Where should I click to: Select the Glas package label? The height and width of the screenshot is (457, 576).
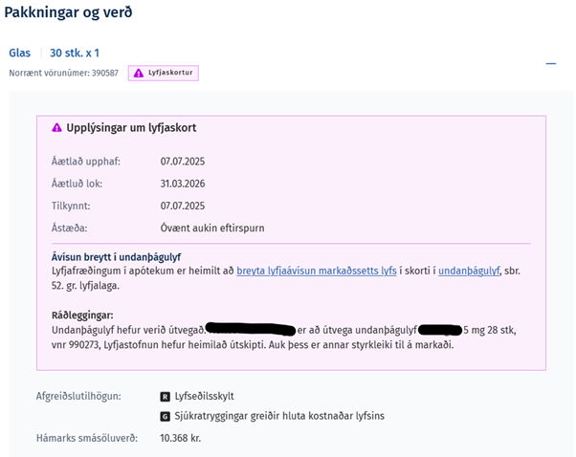point(19,53)
